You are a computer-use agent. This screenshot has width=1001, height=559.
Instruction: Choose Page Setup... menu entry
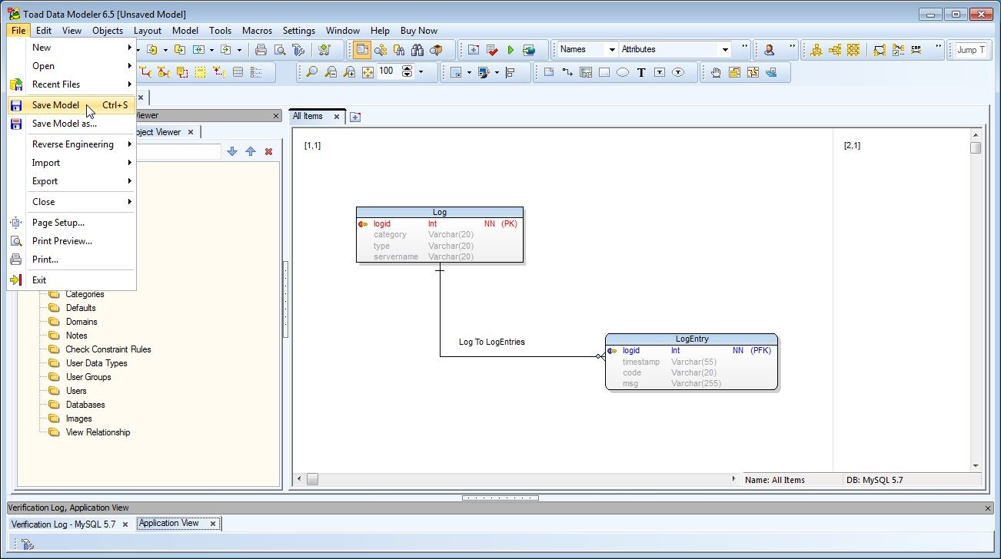coord(71,223)
